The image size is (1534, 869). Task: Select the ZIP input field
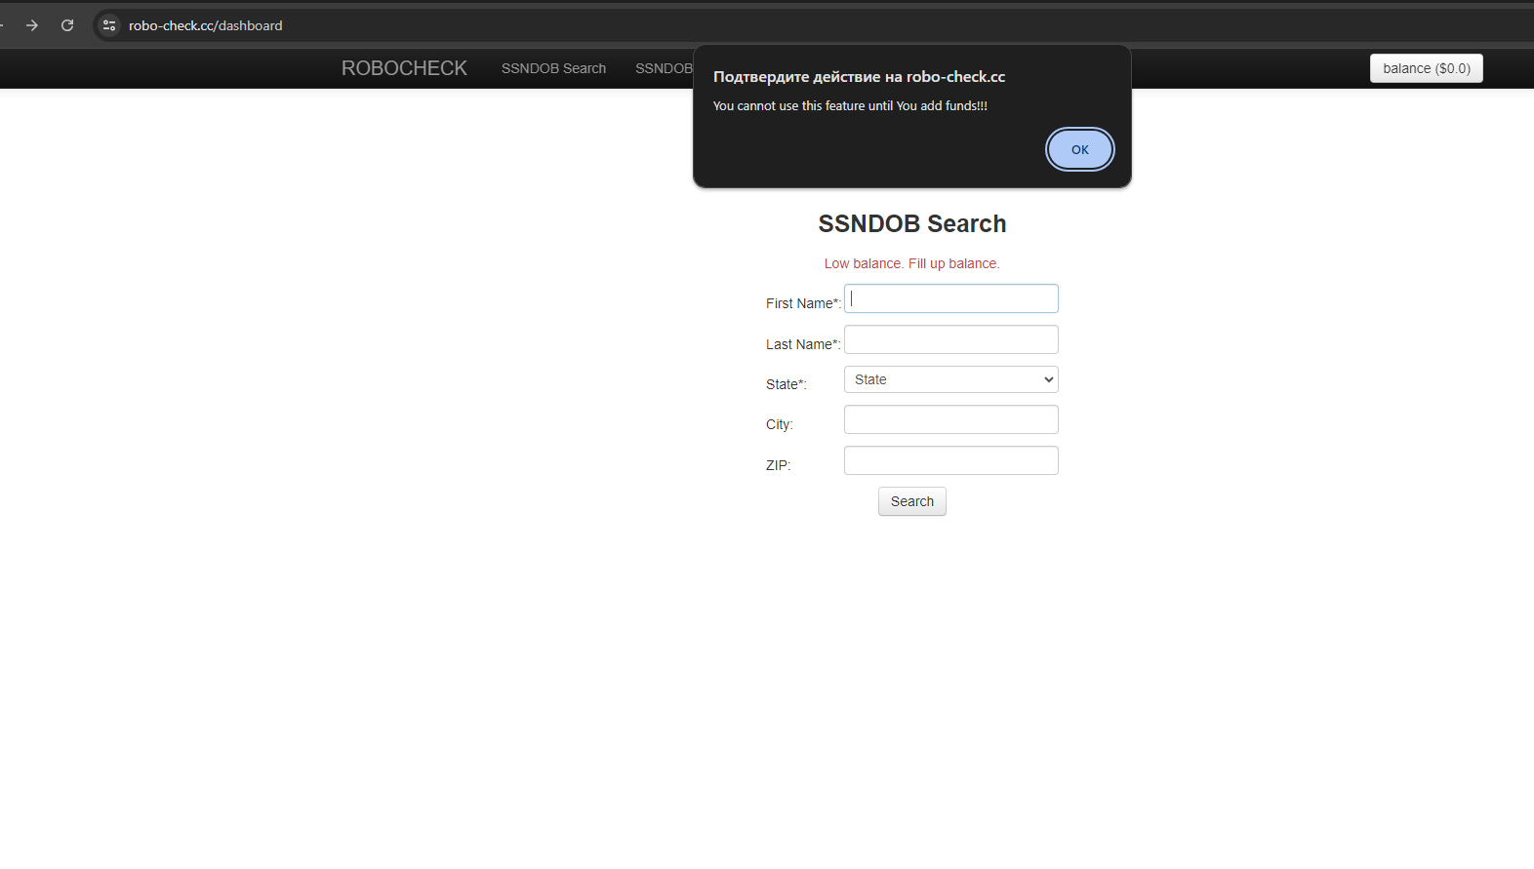tap(950, 460)
